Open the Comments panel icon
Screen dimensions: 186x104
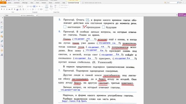[x=2, y=36]
